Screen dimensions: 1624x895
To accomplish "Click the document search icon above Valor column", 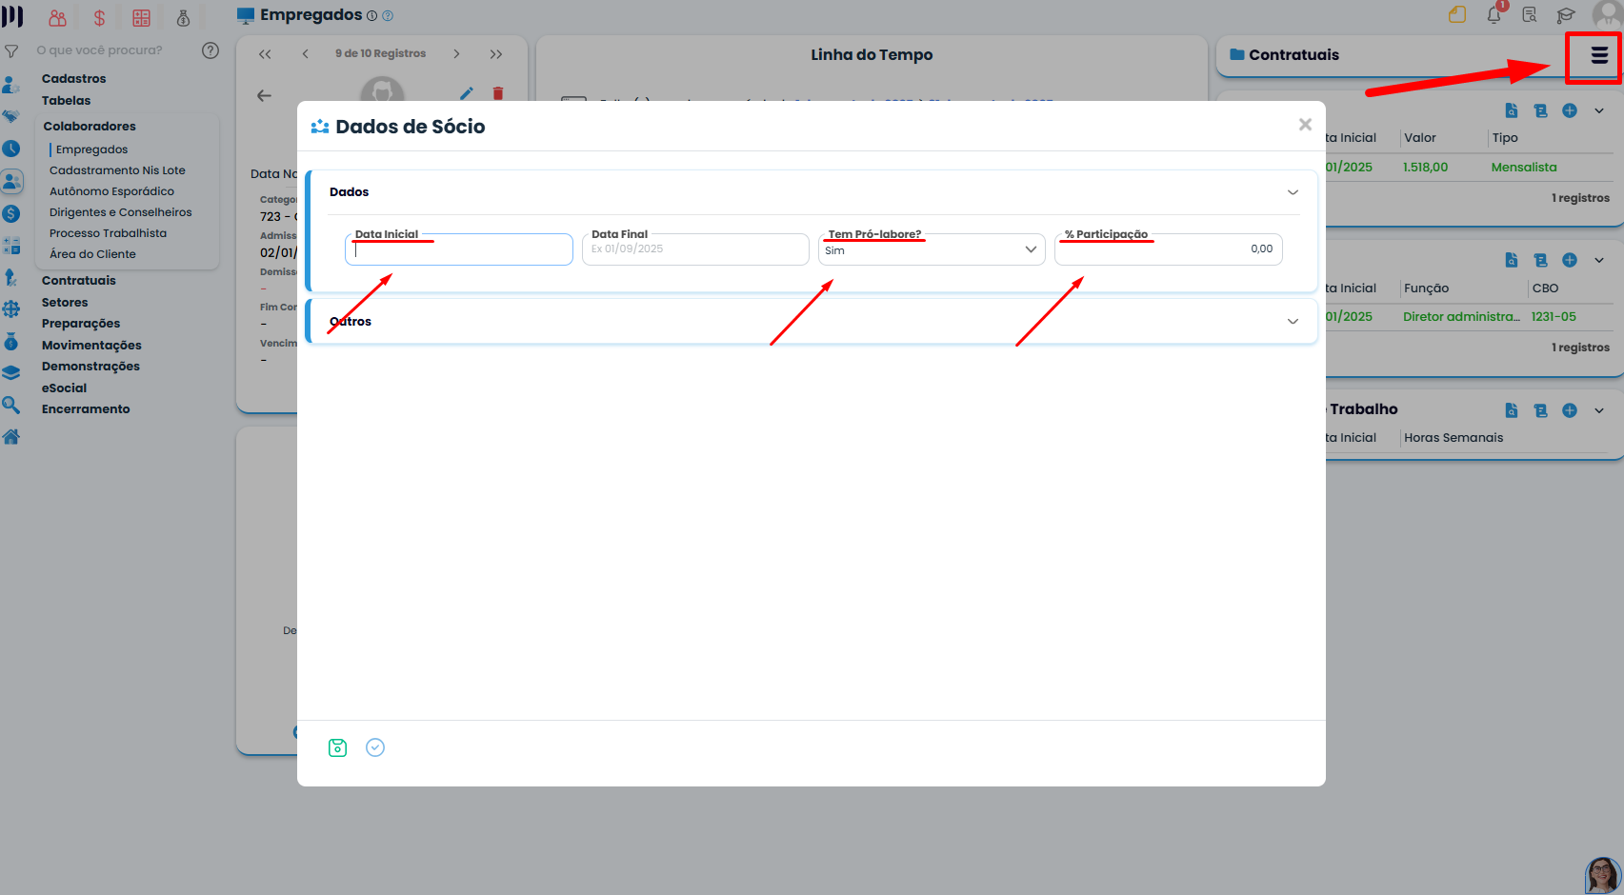I will pyautogui.click(x=1512, y=110).
